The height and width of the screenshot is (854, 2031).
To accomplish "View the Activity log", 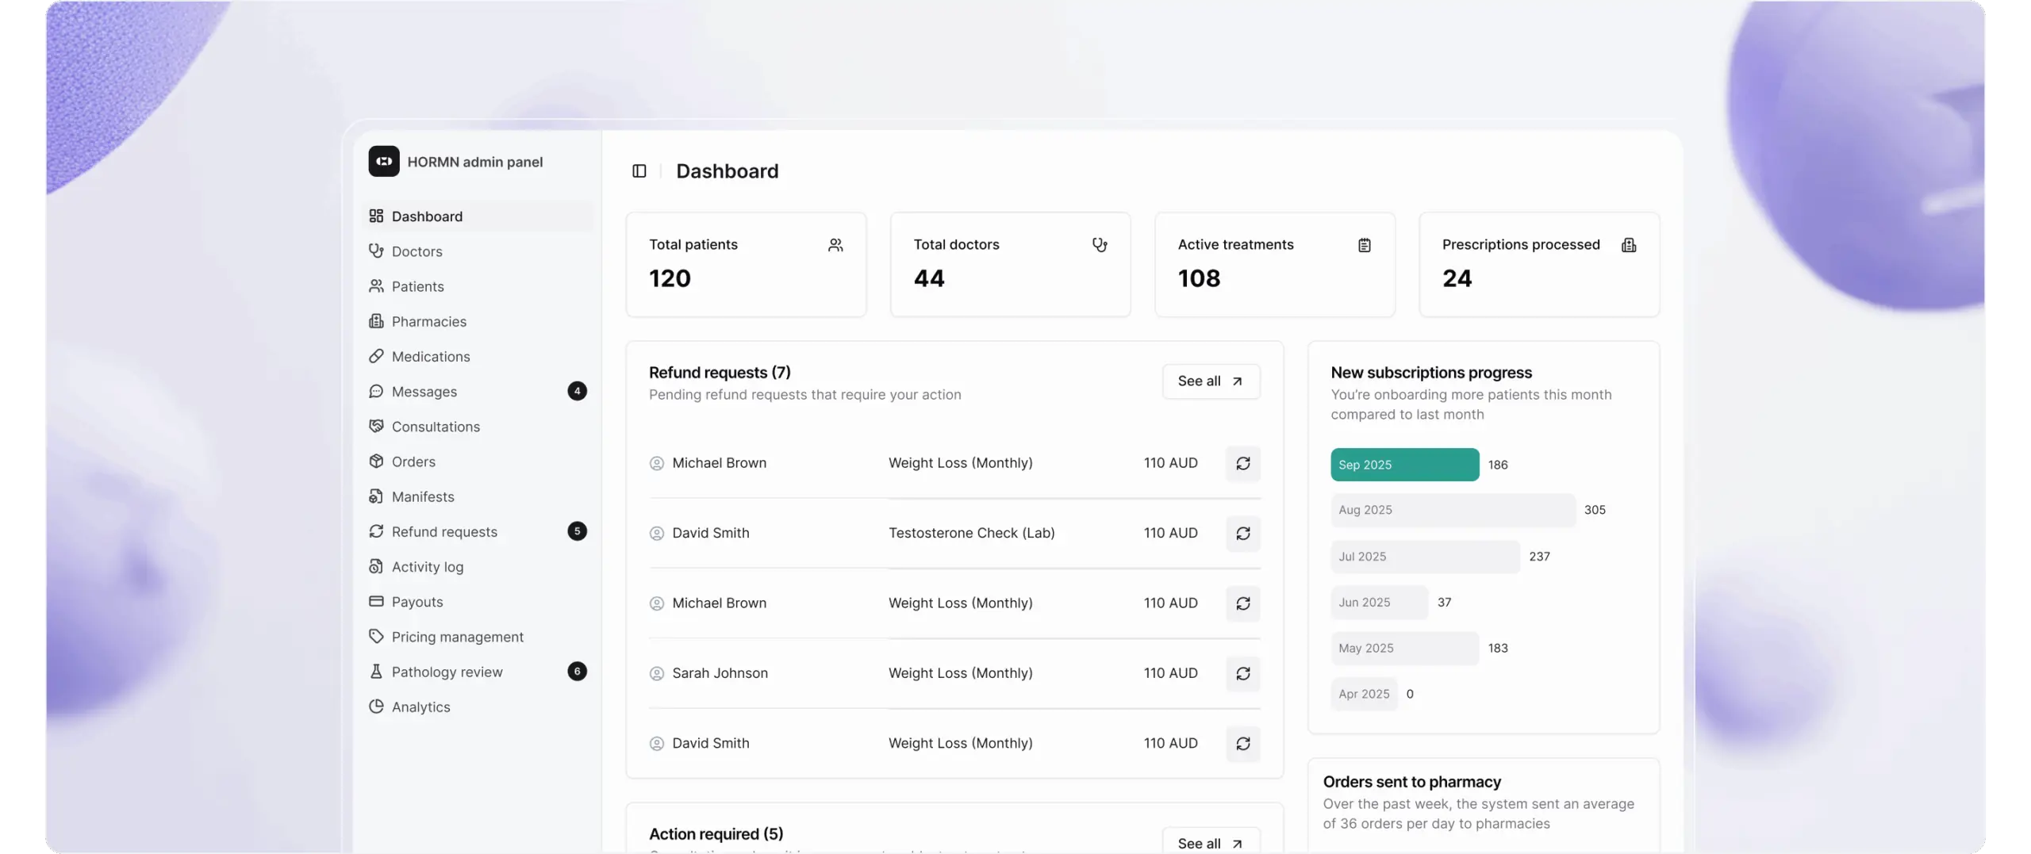I will point(478,567).
